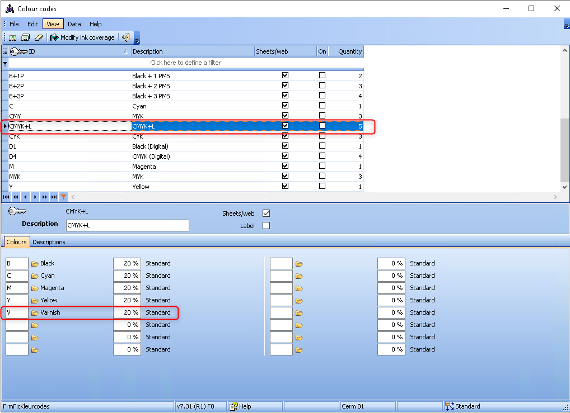
Task: Jump to the last record
Action: click(54, 197)
